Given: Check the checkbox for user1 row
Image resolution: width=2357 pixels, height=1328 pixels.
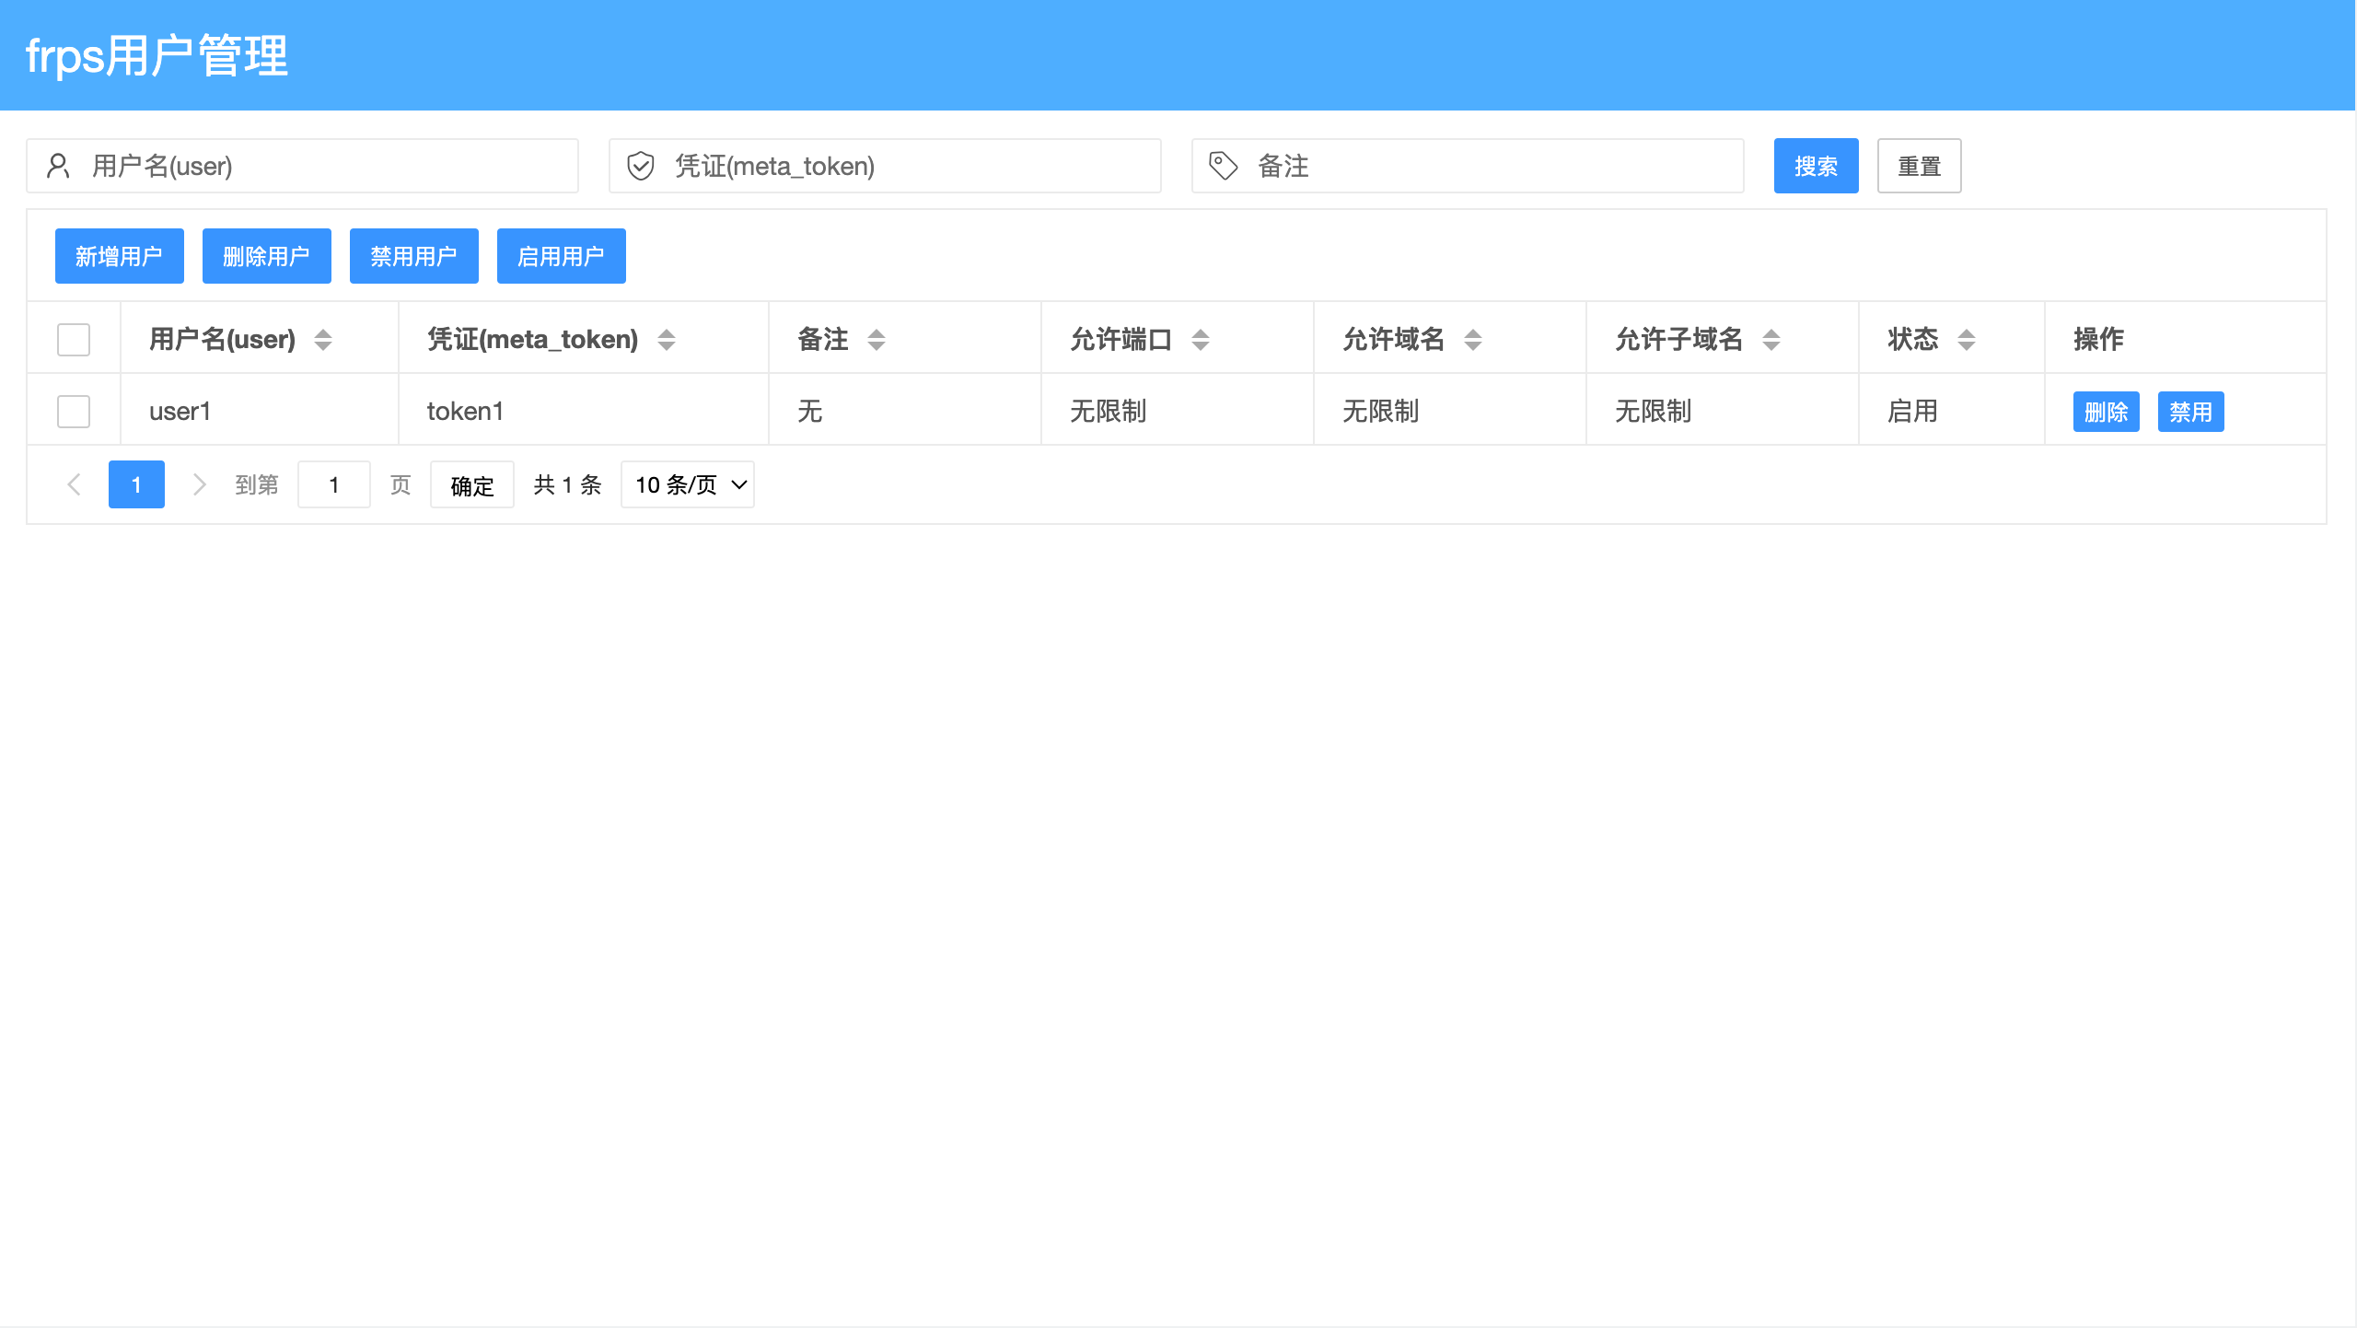Looking at the screenshot, I should tap(73, 412).
